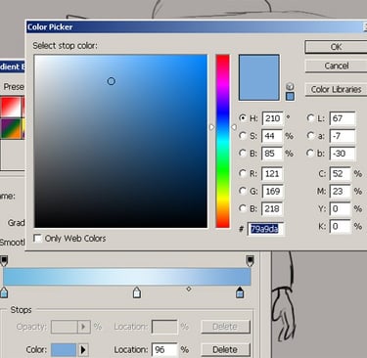Click the hue slider right arrow handle
The height and width of the screenshot is (358, 367).
(234, 127)
